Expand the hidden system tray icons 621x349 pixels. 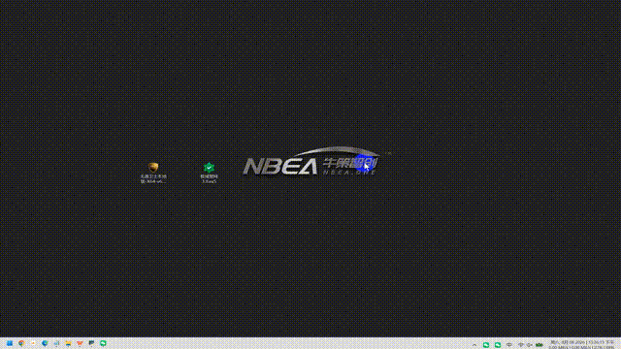pos(474,345)
